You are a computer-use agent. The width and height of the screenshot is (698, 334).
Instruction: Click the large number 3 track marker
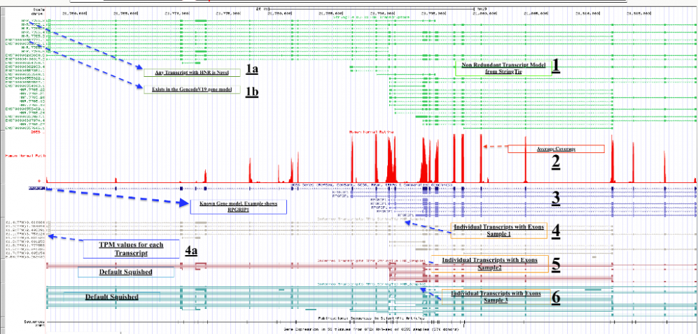tap(554, 198)
